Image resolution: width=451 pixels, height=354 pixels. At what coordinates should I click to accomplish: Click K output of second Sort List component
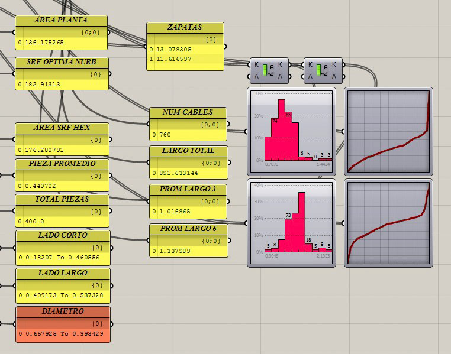334,65
